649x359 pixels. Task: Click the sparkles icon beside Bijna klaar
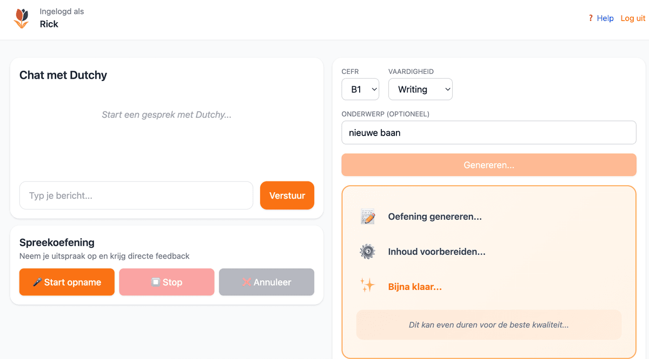coord(367,286)
